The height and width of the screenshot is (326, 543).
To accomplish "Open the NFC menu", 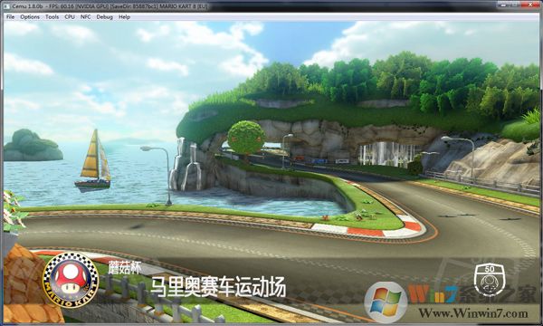I will tap(86, 16).
